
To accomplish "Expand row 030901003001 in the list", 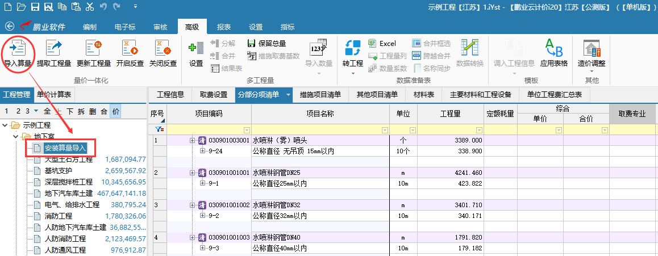I will 193,140.
